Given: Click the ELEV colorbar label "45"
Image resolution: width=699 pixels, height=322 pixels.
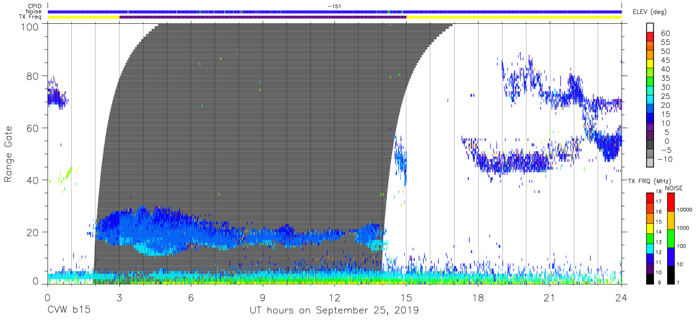Looking at the screenshot, I should 664,60.
